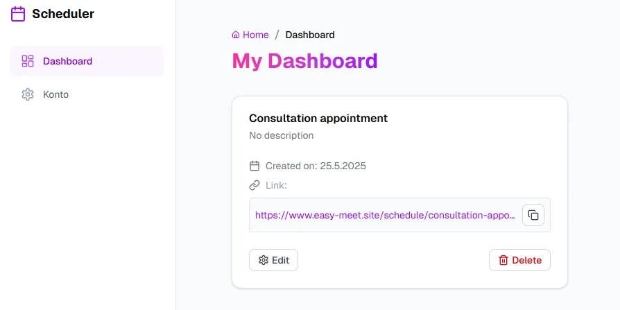Follow the Home breadcrumb link
Viewport: 620px width, 310px height.
[x=255, y=35]
